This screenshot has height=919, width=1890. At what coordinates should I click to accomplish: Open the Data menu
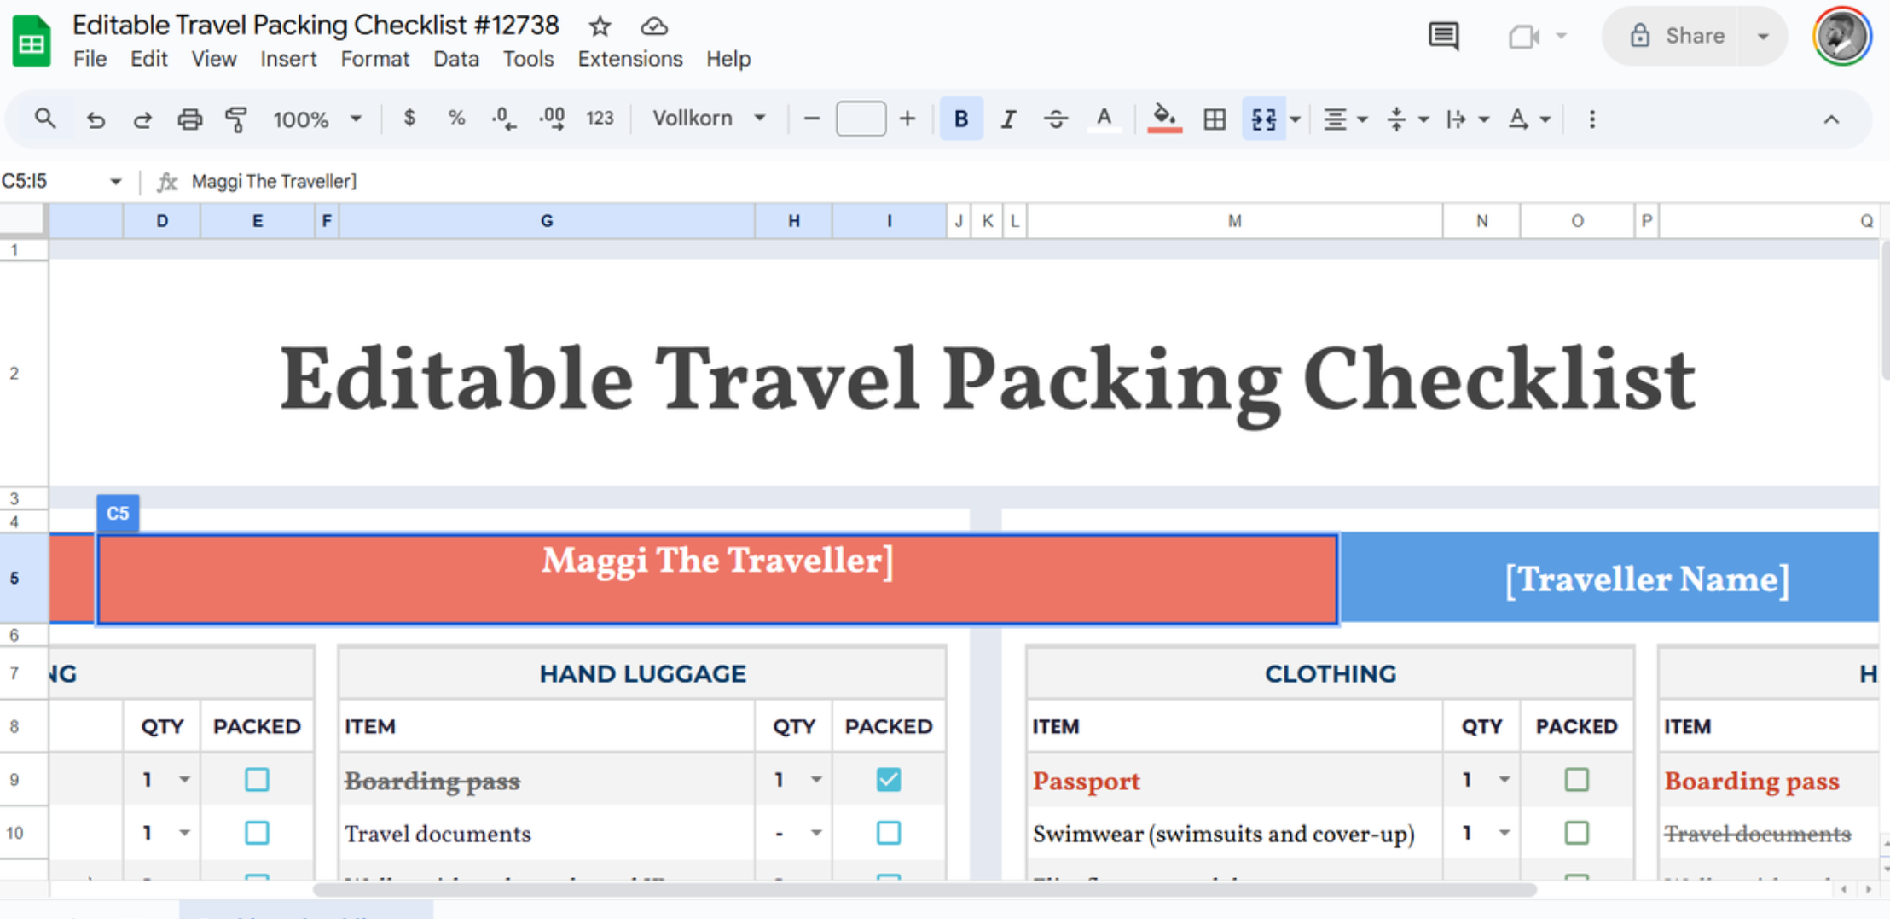coord(455,59)
